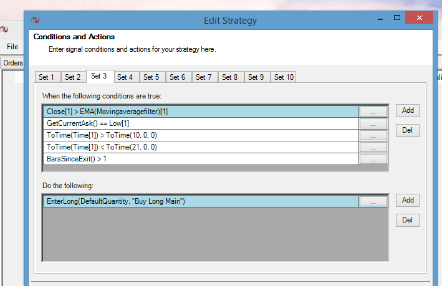This screenshot has height=286, width=442.
Task: Delete the selected condition
Action: [x=408, y=131]
